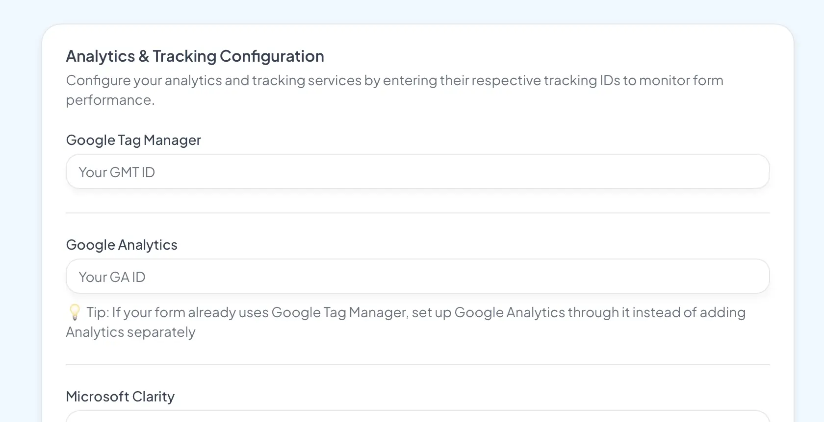Click the Google Tag Manager tip text

(416, 313)
